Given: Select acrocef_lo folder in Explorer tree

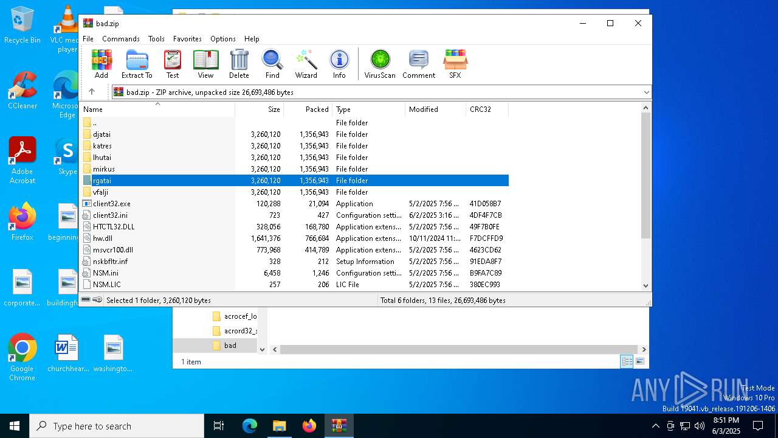Looking at the screenshot, I should [x=235, y=316].
